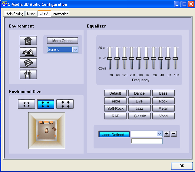This screenshot has height=172, width=195.
Task: Select the bathroom shower environment icon
Action: [28, 41]
